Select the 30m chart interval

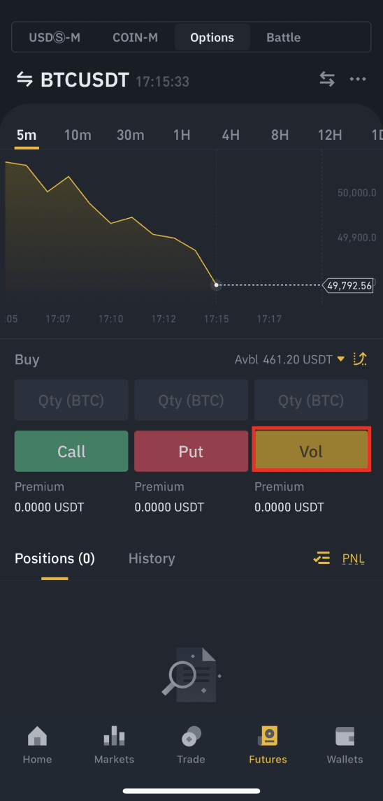130,136
